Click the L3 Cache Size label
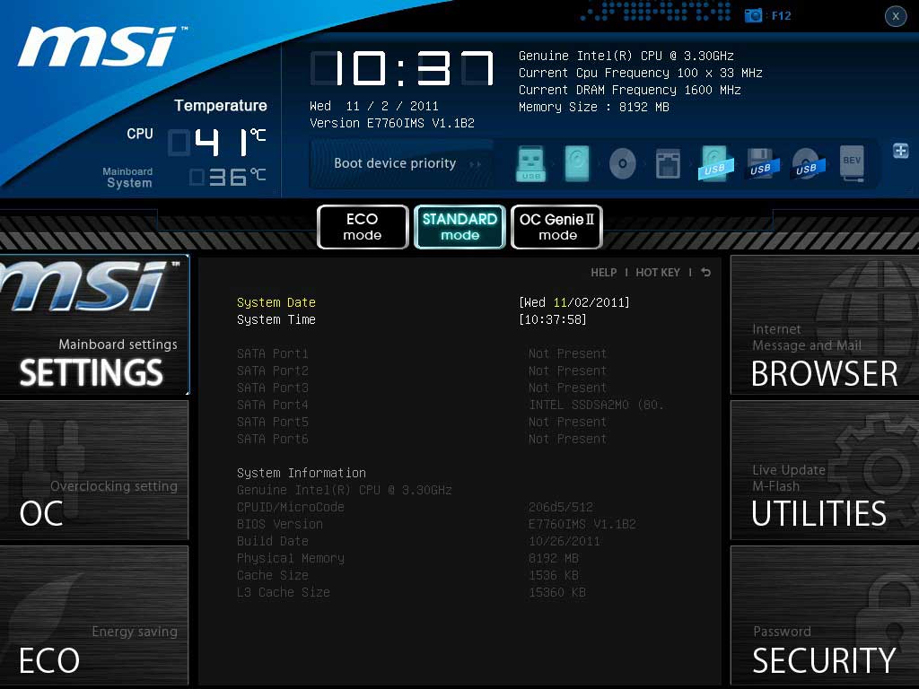Viewport: 919px width, 689px height. tap(283, 592)
